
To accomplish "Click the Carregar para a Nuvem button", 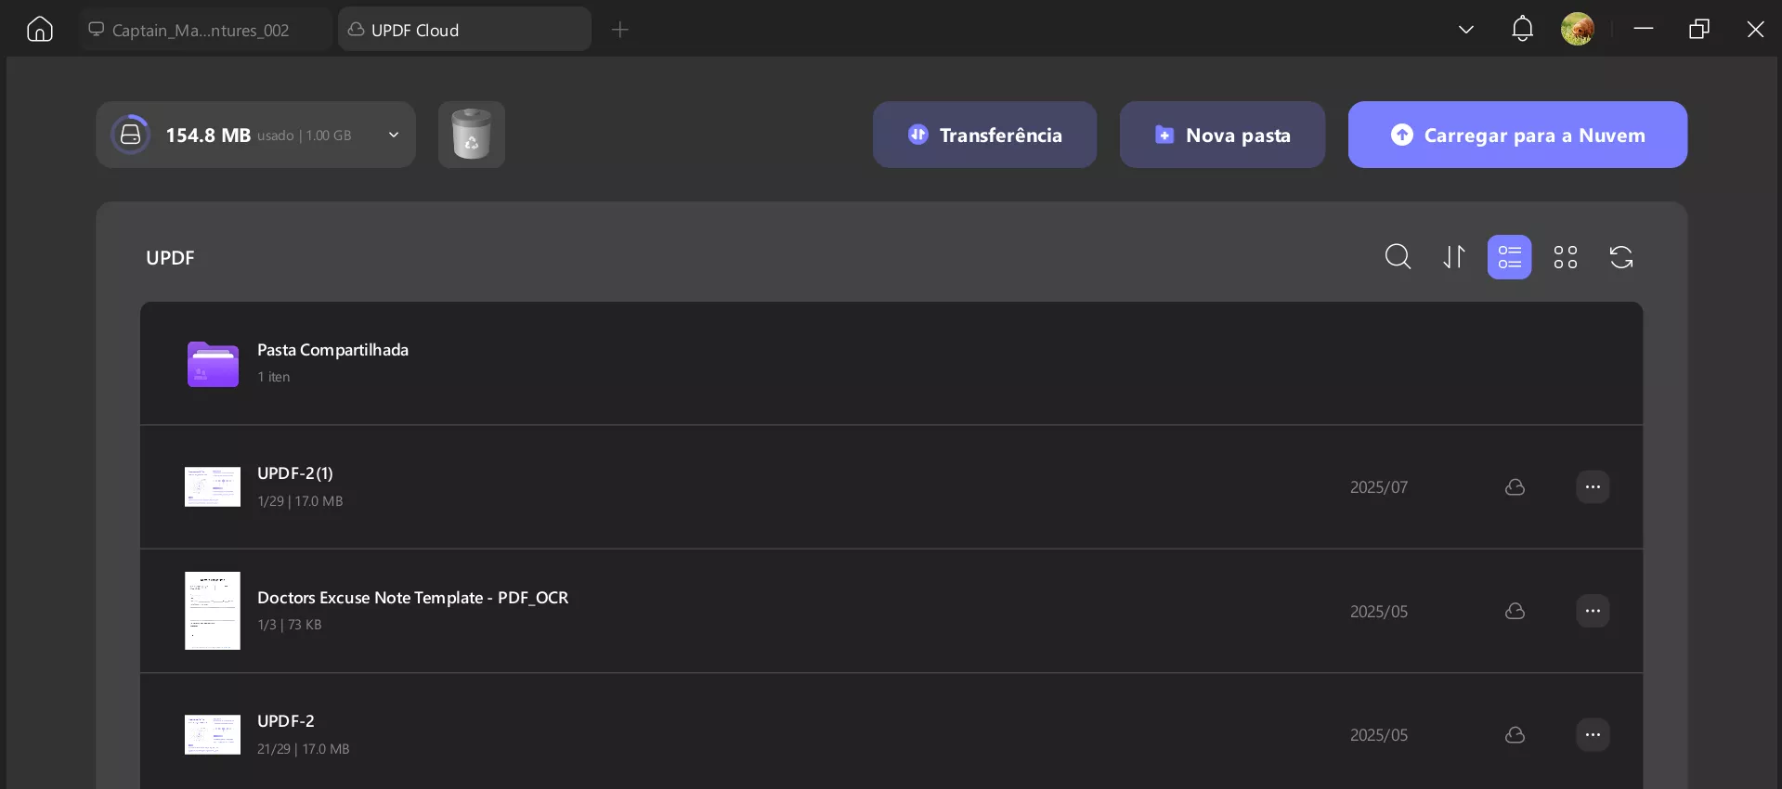I will (1517, 135).
